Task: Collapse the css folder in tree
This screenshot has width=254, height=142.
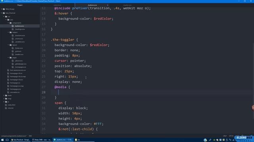Action: coord(4,17)
